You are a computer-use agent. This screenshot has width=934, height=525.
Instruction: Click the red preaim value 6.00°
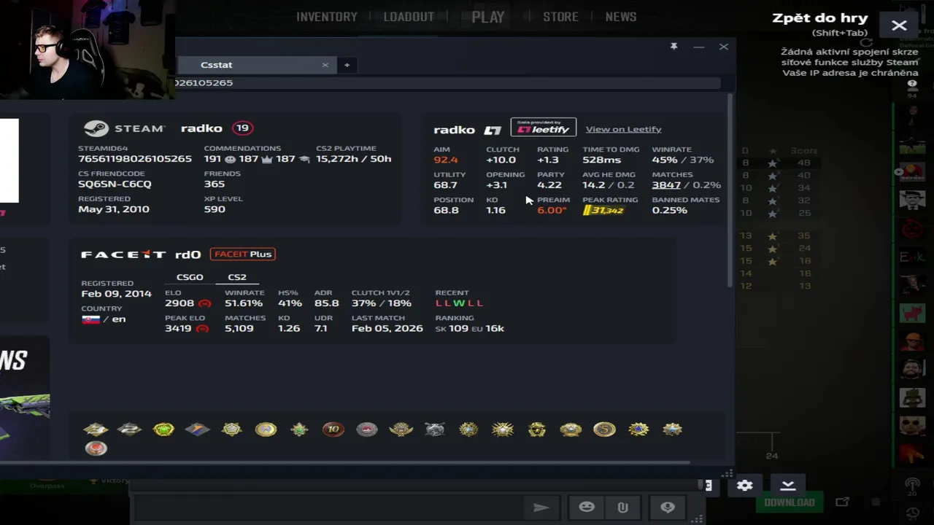click(x=552, y=210)
